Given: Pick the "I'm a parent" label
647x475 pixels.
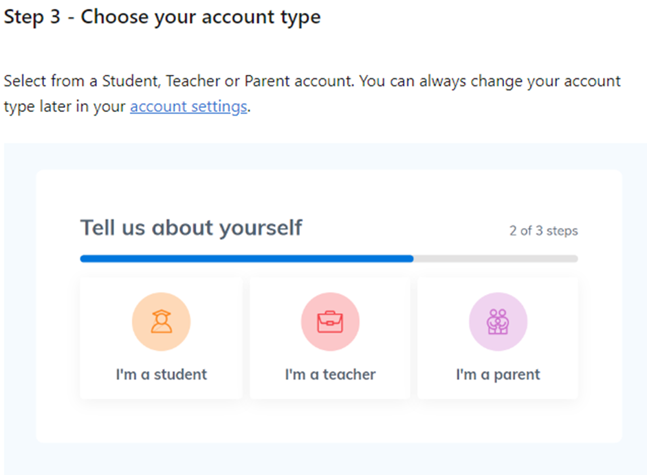Looking at the screenshot, I should click(x=498, y=375).
